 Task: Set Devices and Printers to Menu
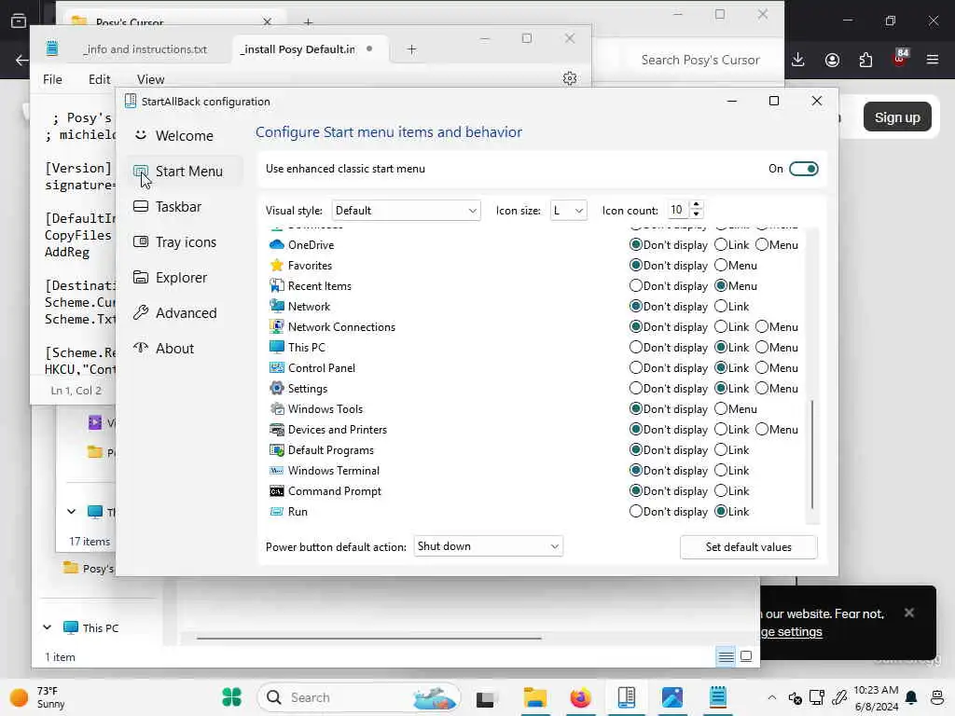pos(762,429)
